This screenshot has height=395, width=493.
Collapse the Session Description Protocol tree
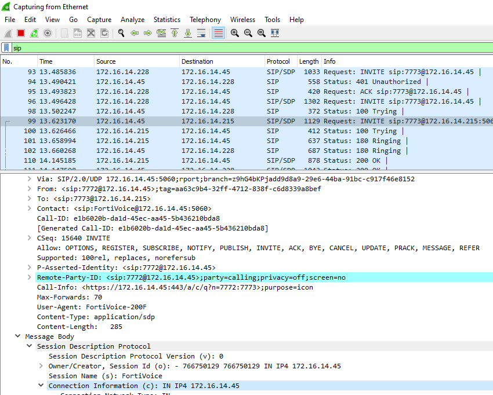click(x=30, y=346)
